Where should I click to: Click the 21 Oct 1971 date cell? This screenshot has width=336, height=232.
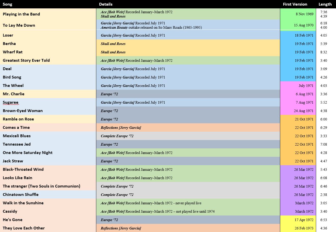pos(298,119)
